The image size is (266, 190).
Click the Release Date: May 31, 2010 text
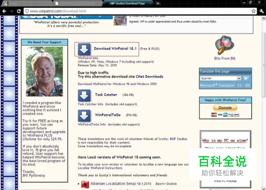(x=97, y=65)
